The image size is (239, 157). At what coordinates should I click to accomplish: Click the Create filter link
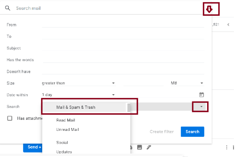pyautogui.click(x=161, y=132)
